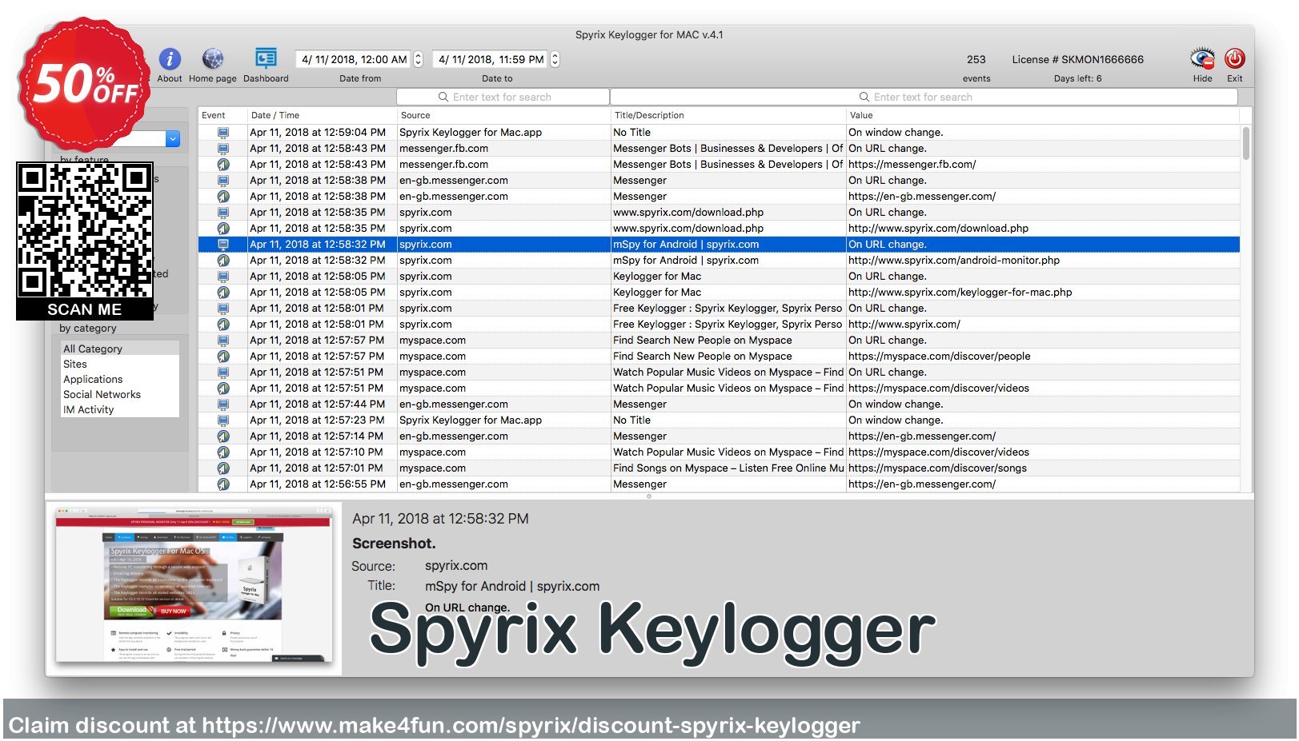The height and width of the screenshot is (741, 1299).
Task: Click the screenshot icon for the 12:57:57 PM 'On URL change.' row
Action: 223,341
